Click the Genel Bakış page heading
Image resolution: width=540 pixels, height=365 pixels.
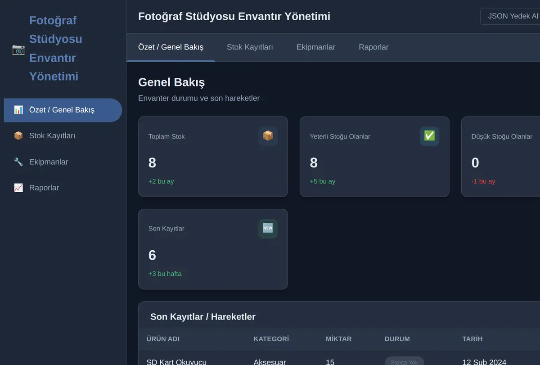(x=171, y=82)
